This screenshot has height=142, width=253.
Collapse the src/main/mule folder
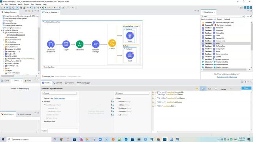pyautogui.click(x=4, y=32)
